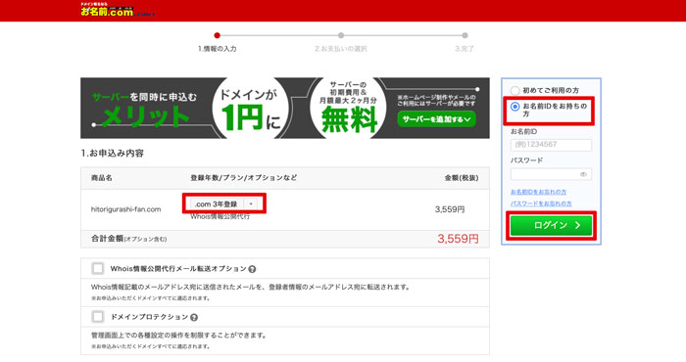The width and height of the screenshot is (686, 362).
Task: Check ドメインプロテクション checkbox
Action: coord(98,316)
